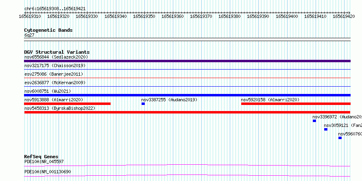Click the DGV Structural Variants track title

[57, 52]
